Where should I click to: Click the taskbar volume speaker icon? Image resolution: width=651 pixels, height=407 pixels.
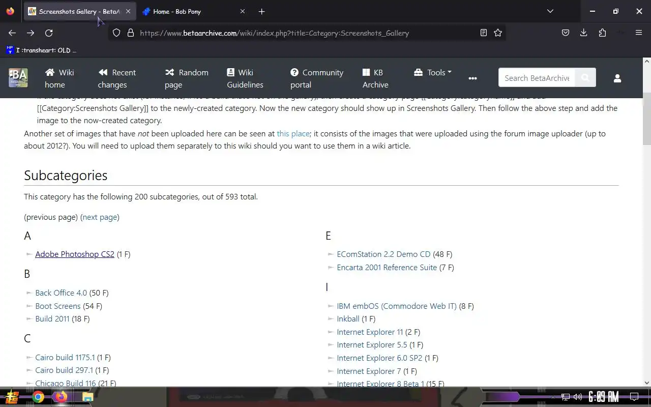pyautogui.click(x=578, y=397)
